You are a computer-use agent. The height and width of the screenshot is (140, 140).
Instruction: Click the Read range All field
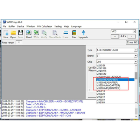pyautogui.click(x=19, y=42)
